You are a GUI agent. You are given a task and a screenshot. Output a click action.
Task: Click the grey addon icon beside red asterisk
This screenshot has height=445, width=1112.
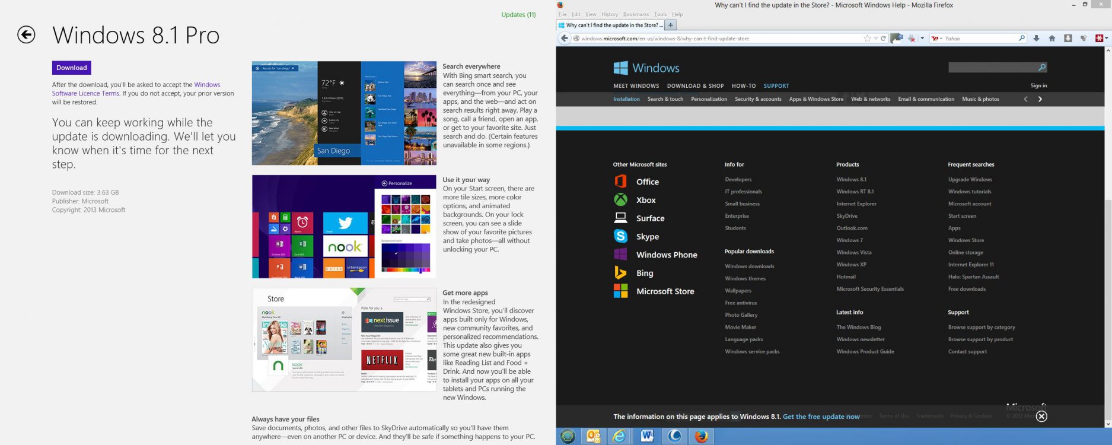point(1084,39)
